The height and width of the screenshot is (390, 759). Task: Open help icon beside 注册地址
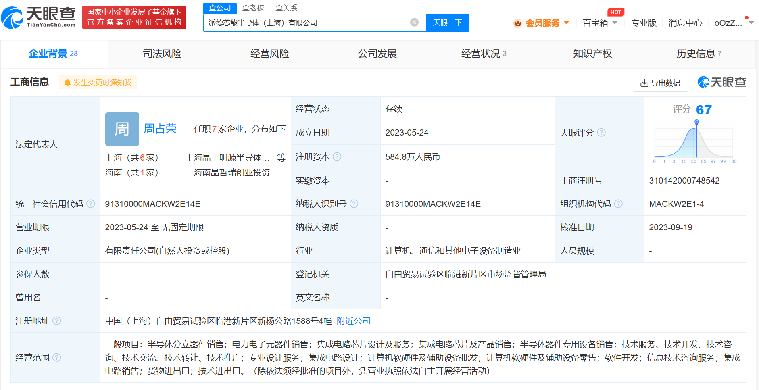coord(57,321)
